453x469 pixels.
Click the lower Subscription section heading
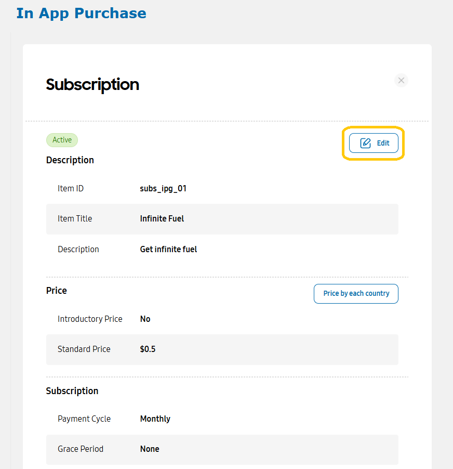tap(72, 391)
